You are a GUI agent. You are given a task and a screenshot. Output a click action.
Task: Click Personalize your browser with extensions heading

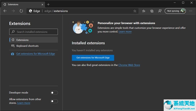pos(126,23)
